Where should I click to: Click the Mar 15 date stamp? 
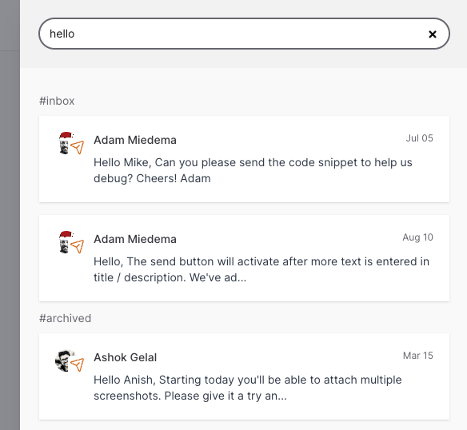pos(418,356)
